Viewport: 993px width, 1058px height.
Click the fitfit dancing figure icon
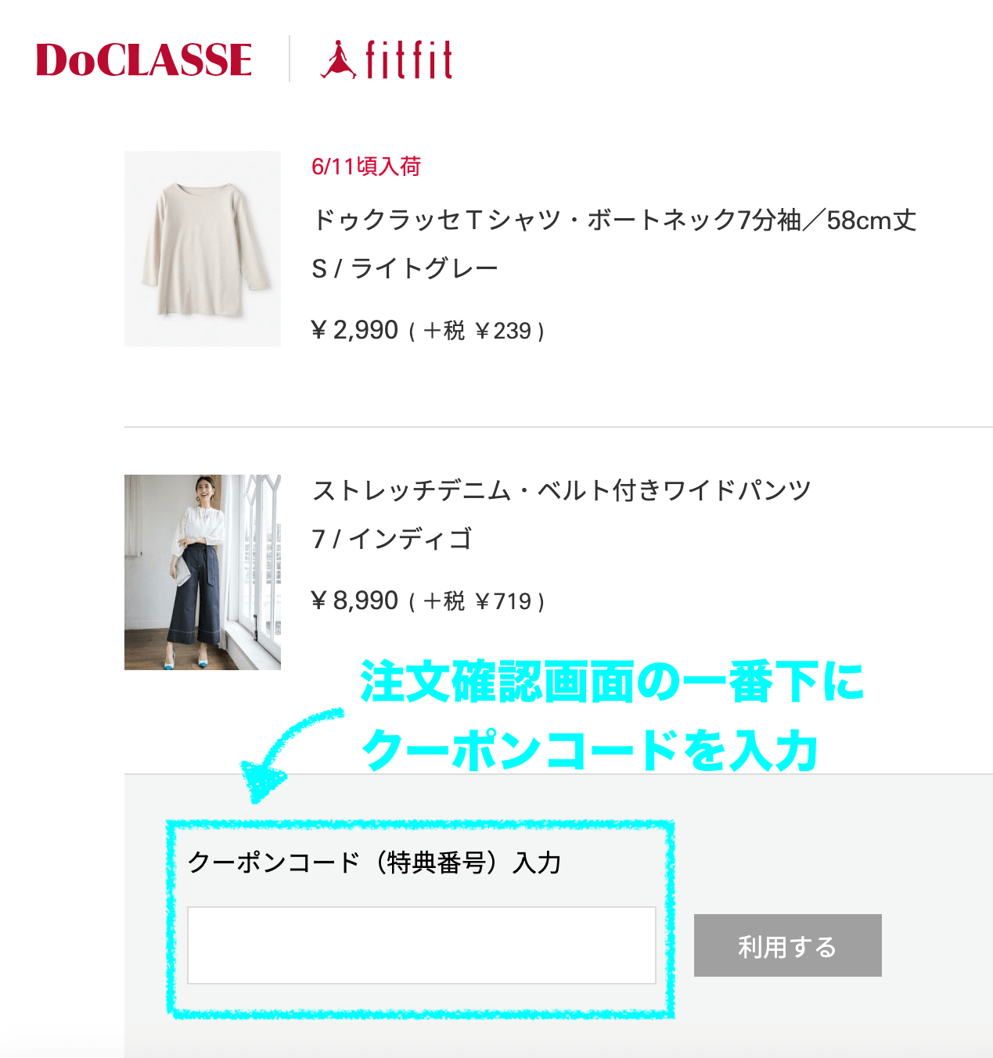pos(338,59)
